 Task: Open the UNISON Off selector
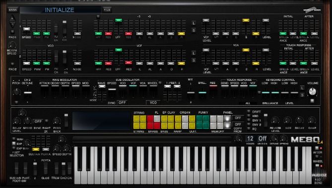[x=262, y=139]
